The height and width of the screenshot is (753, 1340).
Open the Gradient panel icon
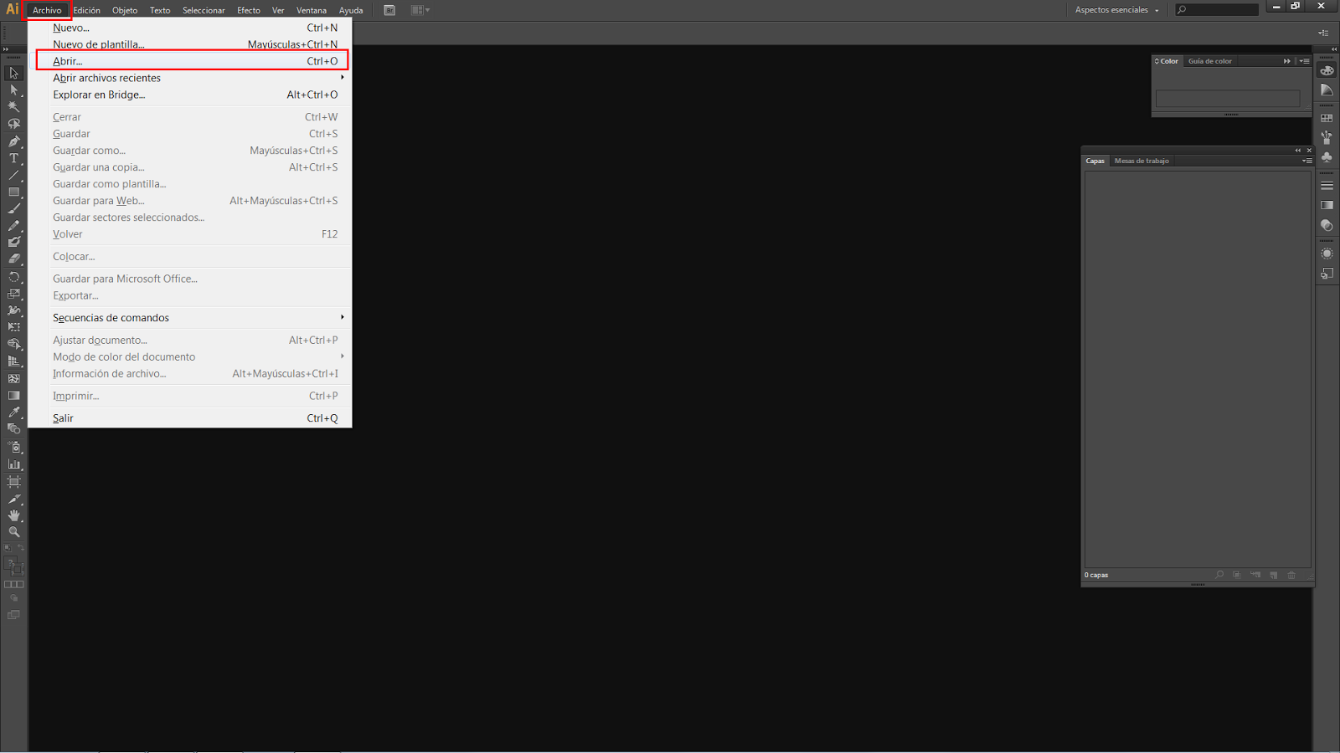point(1327,205)
